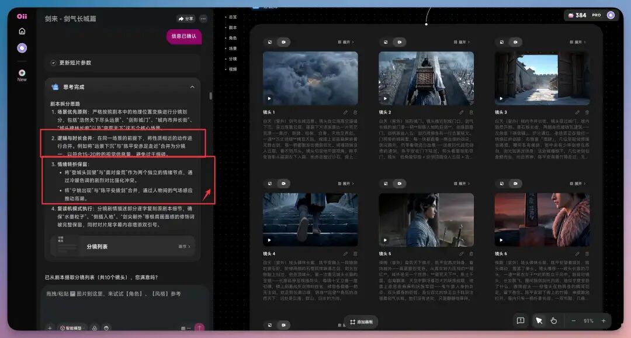Switch 镜头 2 card to image mode
Image resolution: width=631 pixels, height=338 pixels.
[386, 42]
